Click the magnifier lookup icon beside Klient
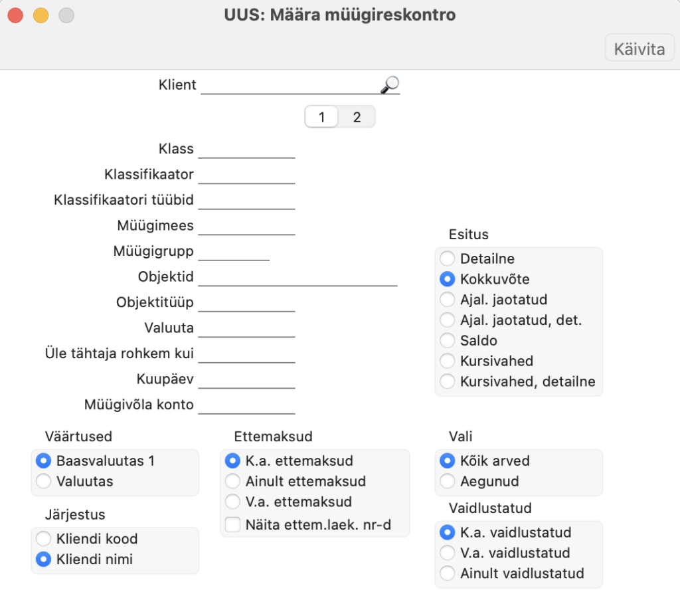The height and width of the screenshot is (616, 680). click(389, 84)
